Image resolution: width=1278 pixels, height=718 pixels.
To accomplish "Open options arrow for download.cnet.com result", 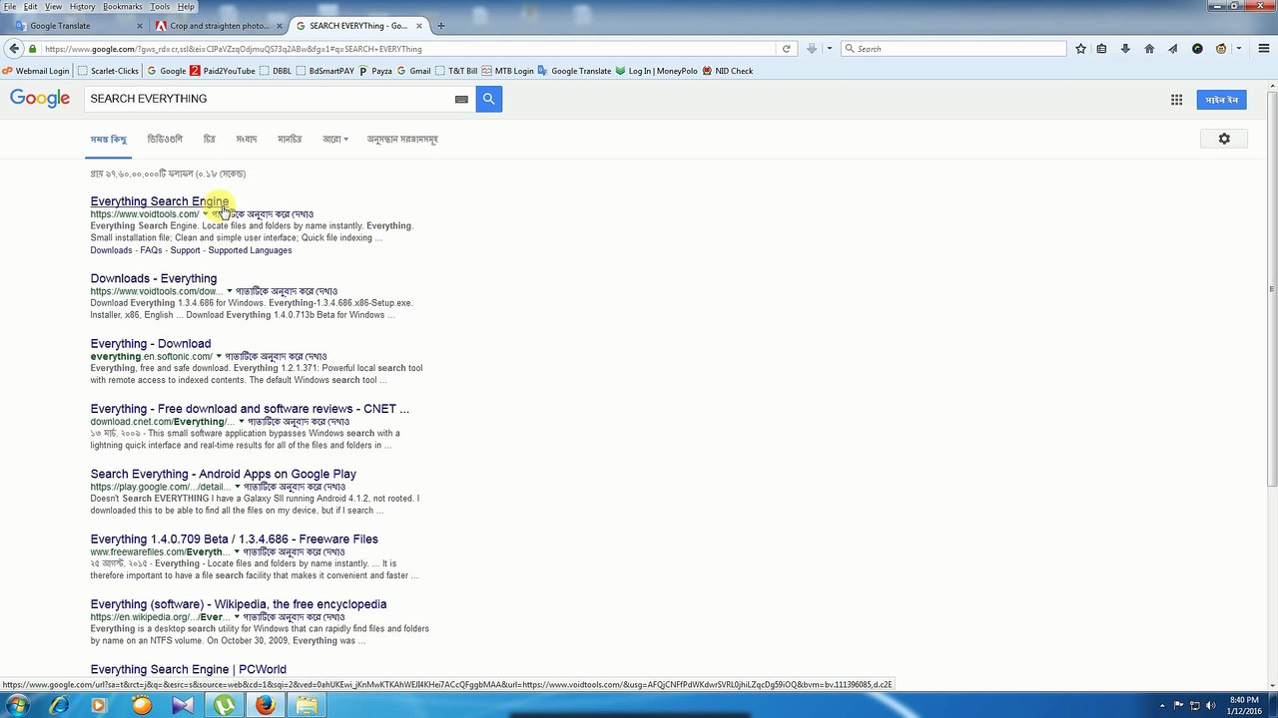I will pos(241,422).
